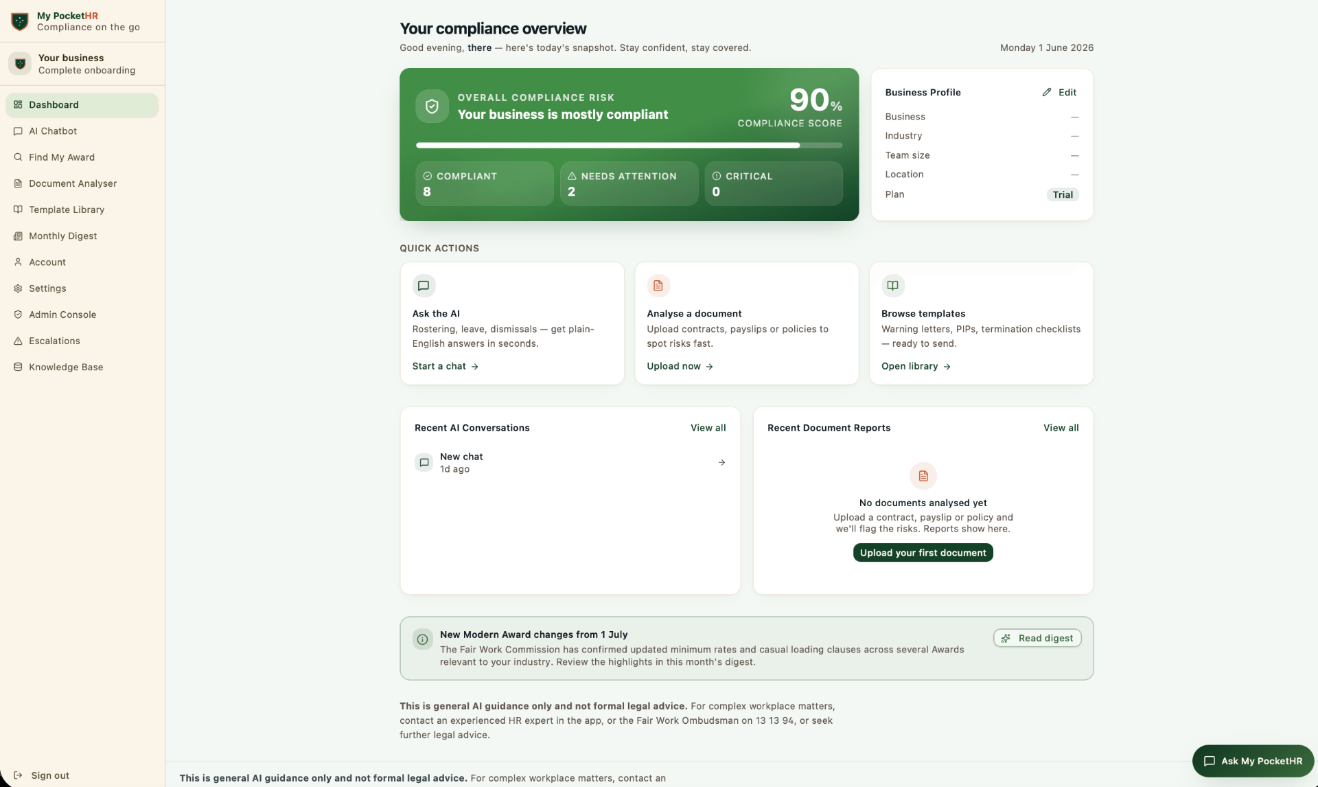
Task: Open the Ask My PocketHR floating button
Action: click(x=1253, y=761)
